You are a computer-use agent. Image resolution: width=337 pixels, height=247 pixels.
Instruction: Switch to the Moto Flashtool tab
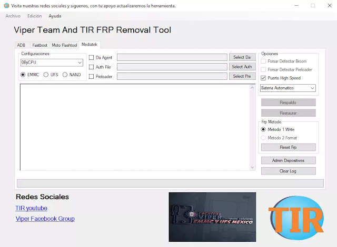click(64, 45)
